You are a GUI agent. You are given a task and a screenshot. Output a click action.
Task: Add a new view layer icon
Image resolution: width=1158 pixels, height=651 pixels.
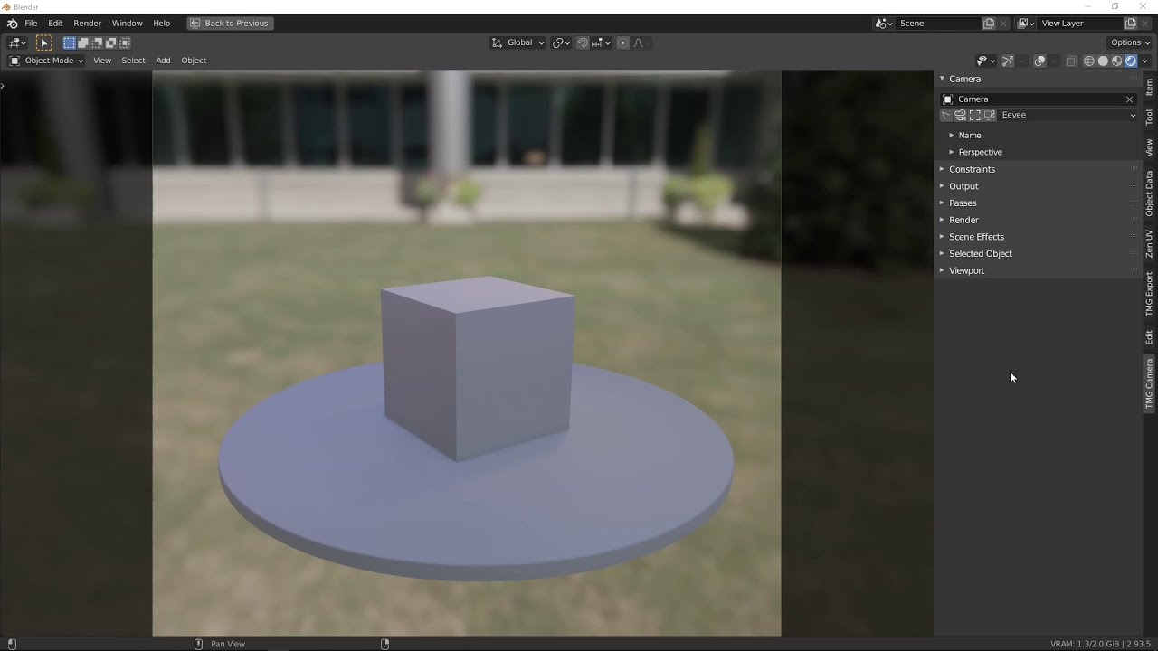point(1131,23)
